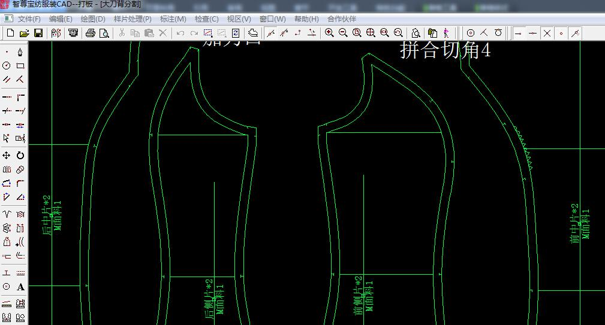The width and height of the screenshot is (605, 325).
Task: Zoom in with the plus magnifier
Action: tap(329, 33)
